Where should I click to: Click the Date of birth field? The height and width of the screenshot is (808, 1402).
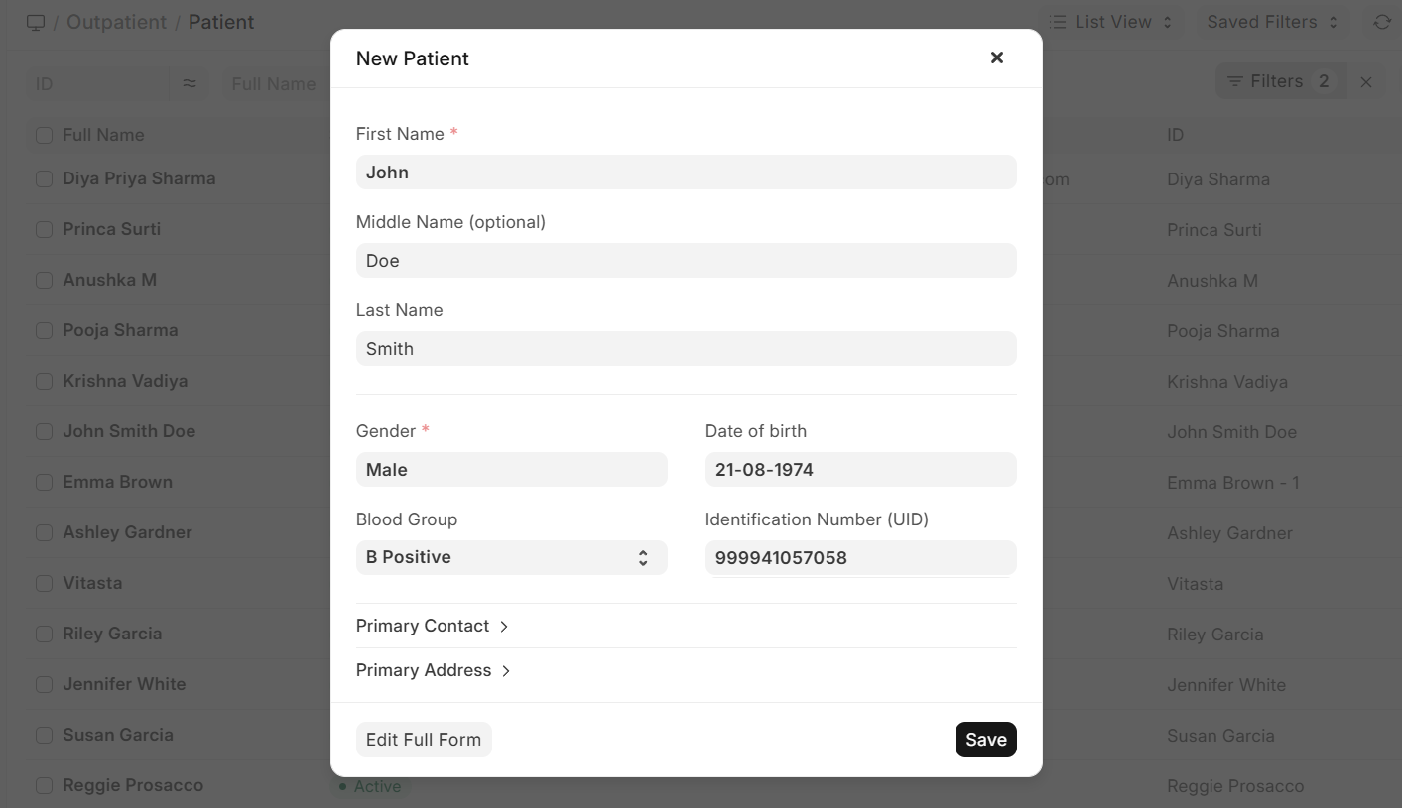[x=860, y=469]
